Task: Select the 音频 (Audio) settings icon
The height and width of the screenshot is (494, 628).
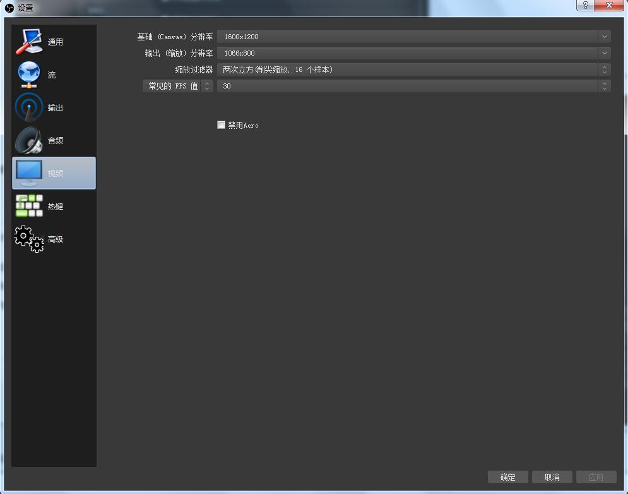Action: (x=54, y=140)
